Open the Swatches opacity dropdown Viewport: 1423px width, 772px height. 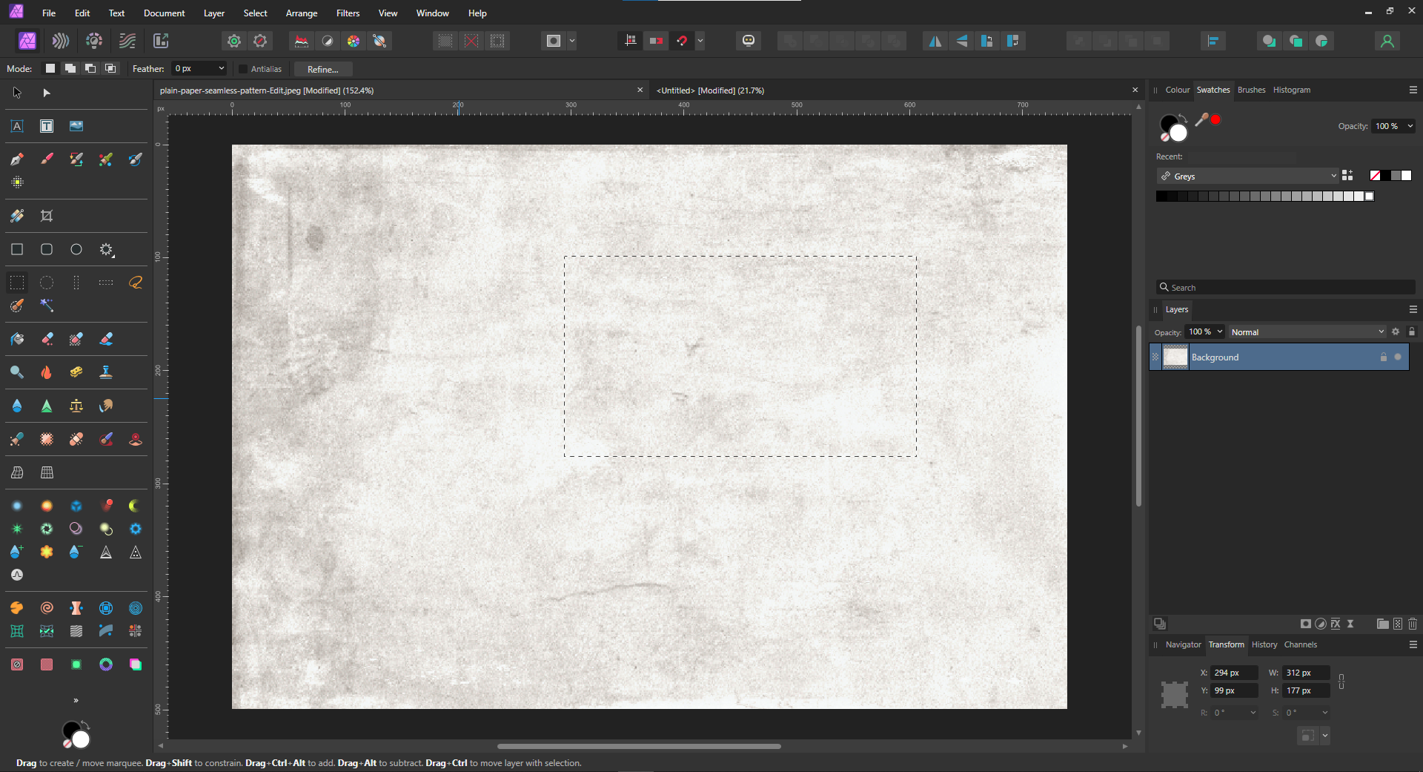1410,126
